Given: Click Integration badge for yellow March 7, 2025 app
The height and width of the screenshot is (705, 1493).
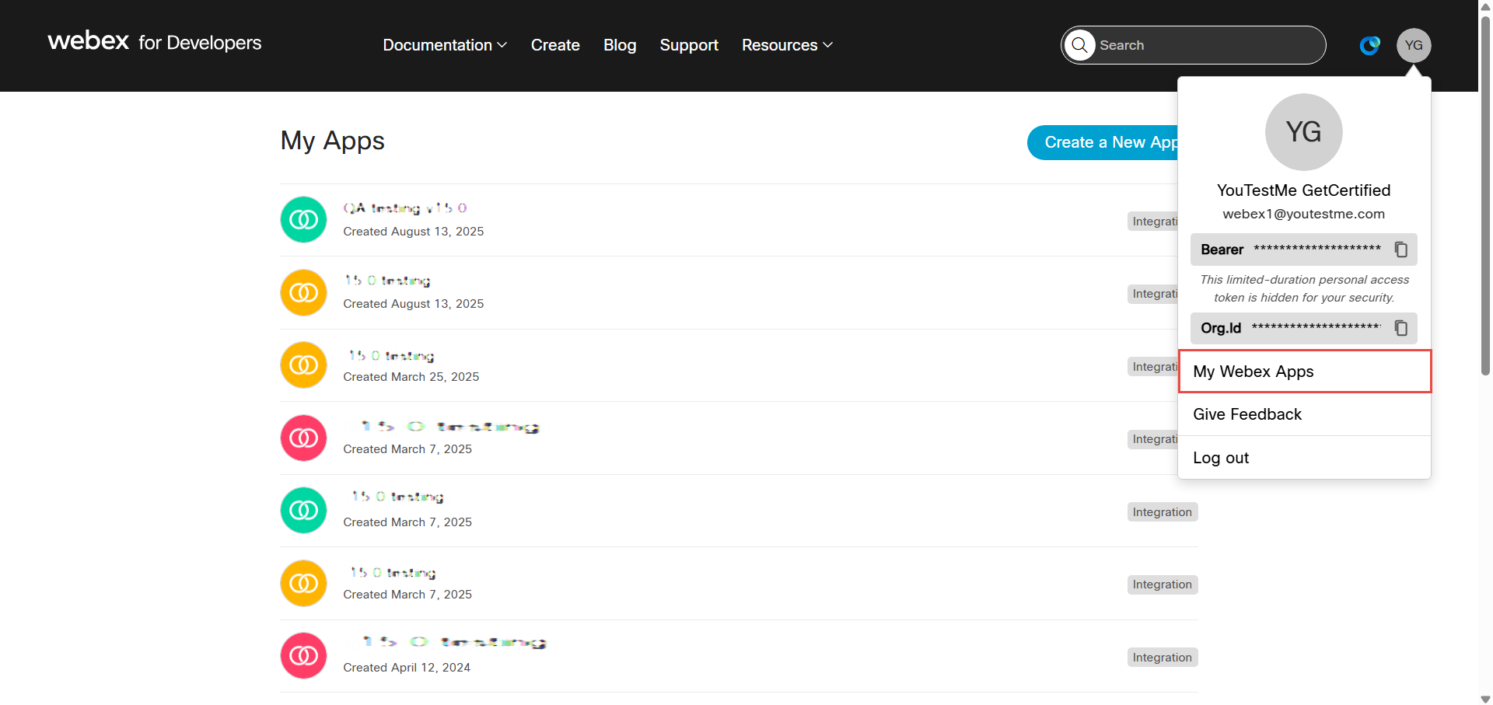Looking at the screenshot, I should (x=1163, y=585).
